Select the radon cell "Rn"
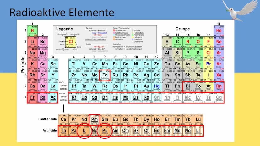 [x=219, y=86]
